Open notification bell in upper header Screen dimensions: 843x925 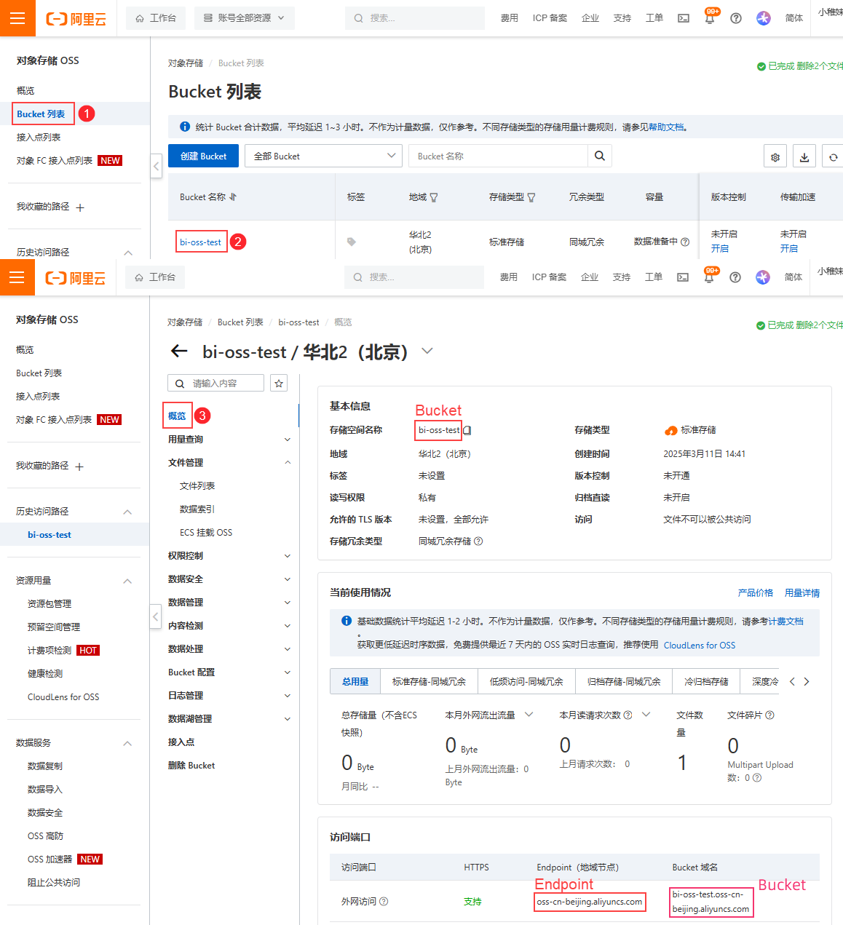[x=709, y=18]
